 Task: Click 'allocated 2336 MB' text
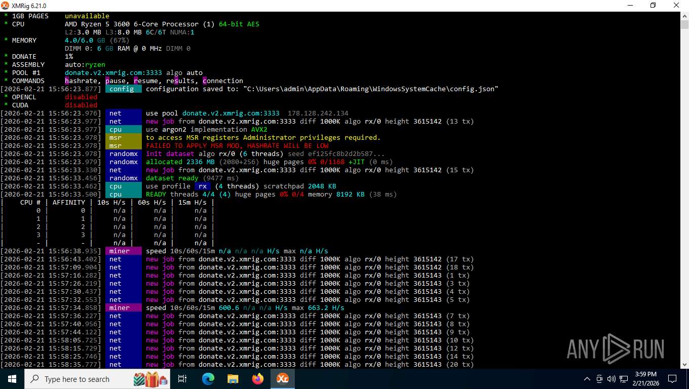click(x=180, y=162)
